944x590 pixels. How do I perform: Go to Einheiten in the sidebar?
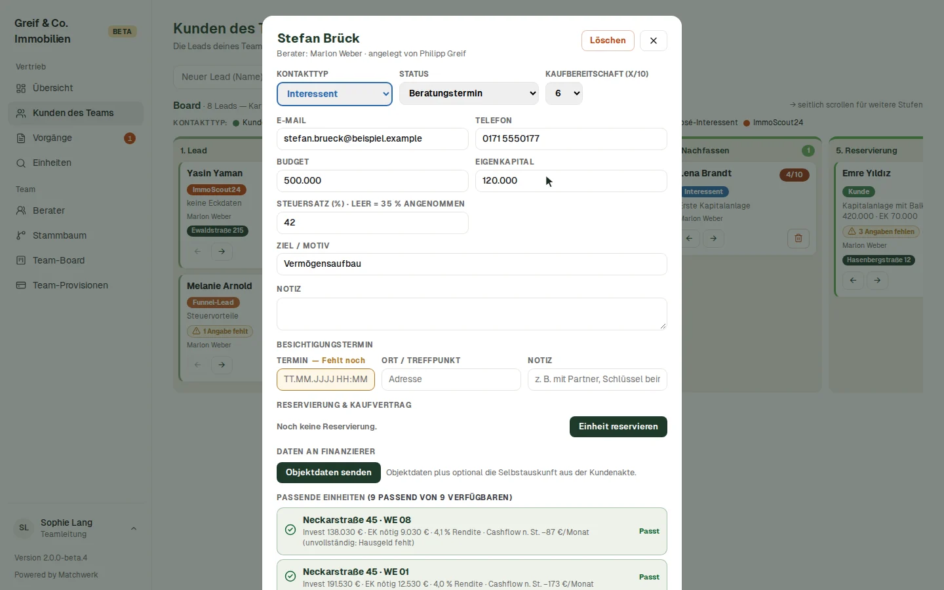point(75,163)
